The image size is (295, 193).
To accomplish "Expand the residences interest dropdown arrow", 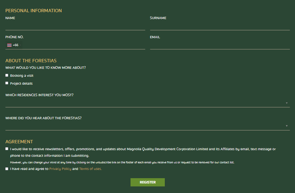I will 287,103.
